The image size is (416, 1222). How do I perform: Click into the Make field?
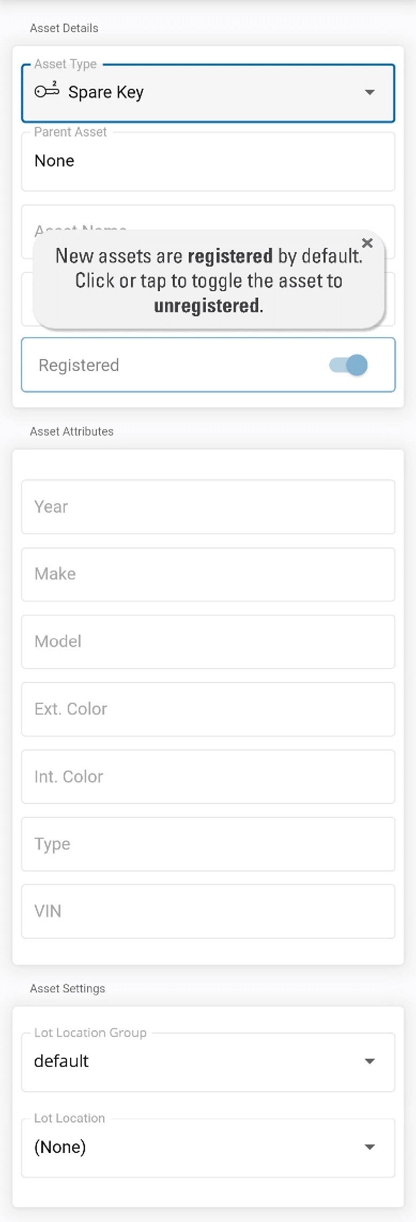click(x=208, y=574)
